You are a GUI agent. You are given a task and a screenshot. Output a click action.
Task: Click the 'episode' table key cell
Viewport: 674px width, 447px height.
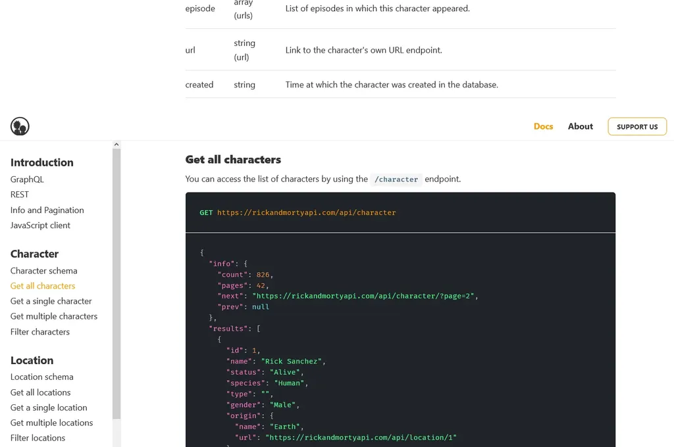200,9
